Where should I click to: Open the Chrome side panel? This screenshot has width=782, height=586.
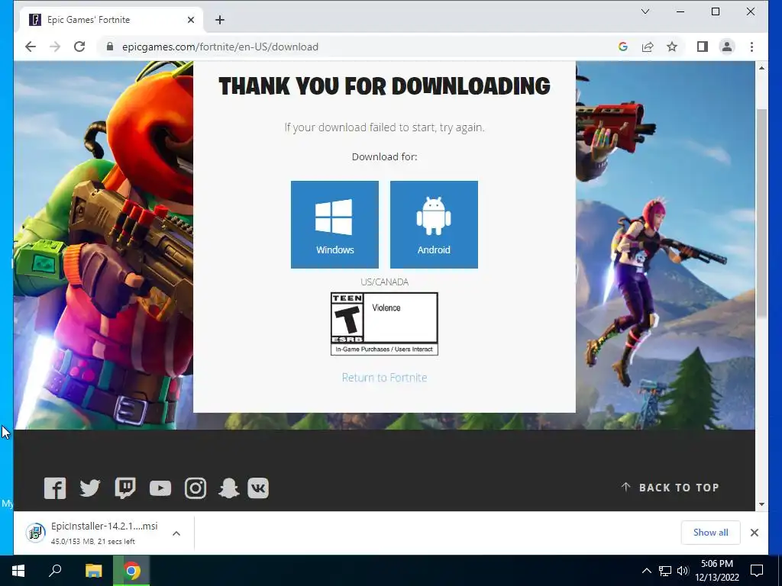[703, 47]
